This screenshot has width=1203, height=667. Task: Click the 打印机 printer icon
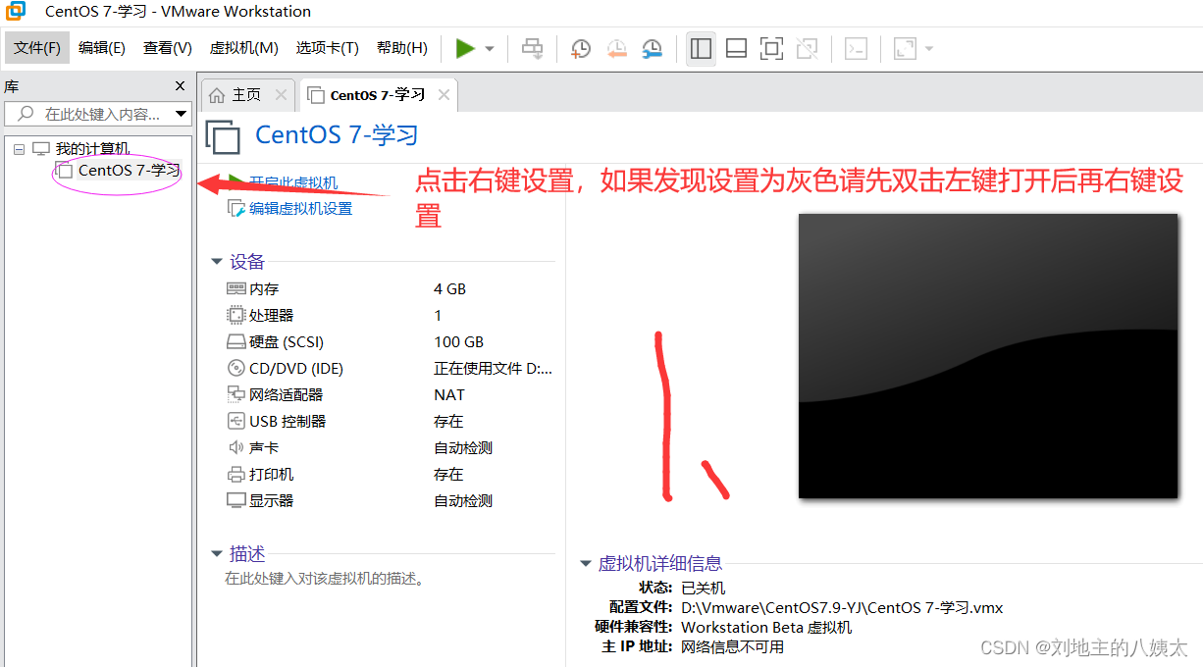tap(235, 474)
